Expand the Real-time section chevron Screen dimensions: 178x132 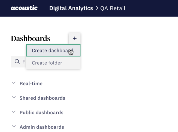click(x=14, y=83)
